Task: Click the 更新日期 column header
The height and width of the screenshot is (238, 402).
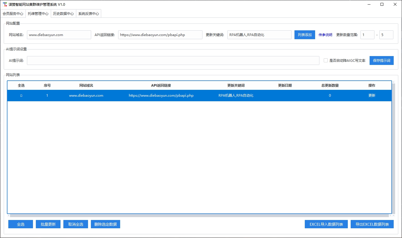Action: 285,86
